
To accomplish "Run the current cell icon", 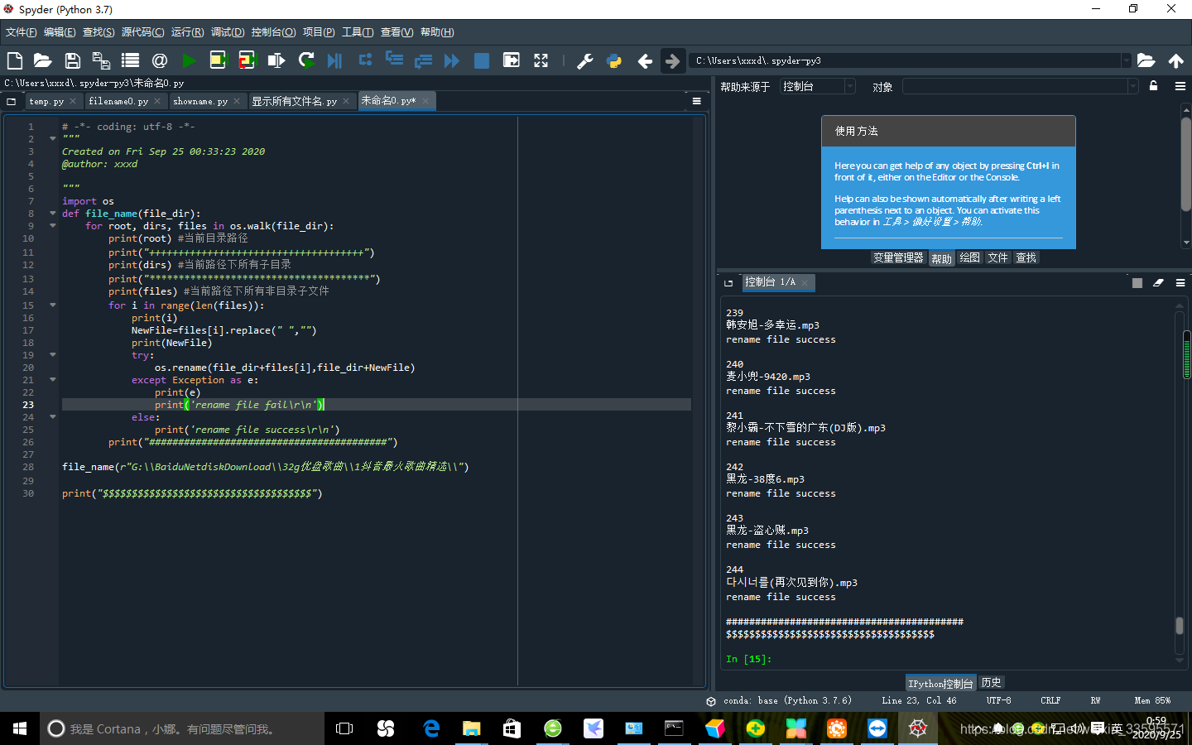I will click(218, 60).
